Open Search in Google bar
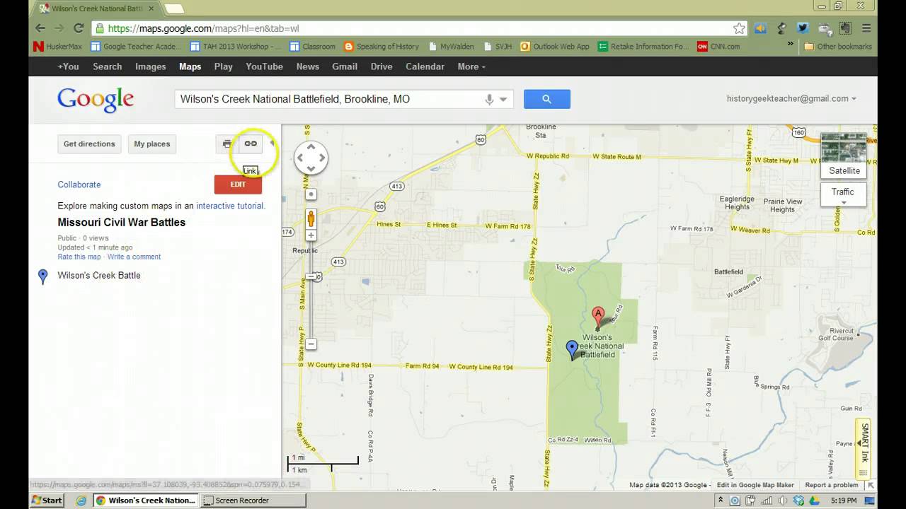Image resolution: width=906 pixels, height=509 pixels. pos(108,66)
